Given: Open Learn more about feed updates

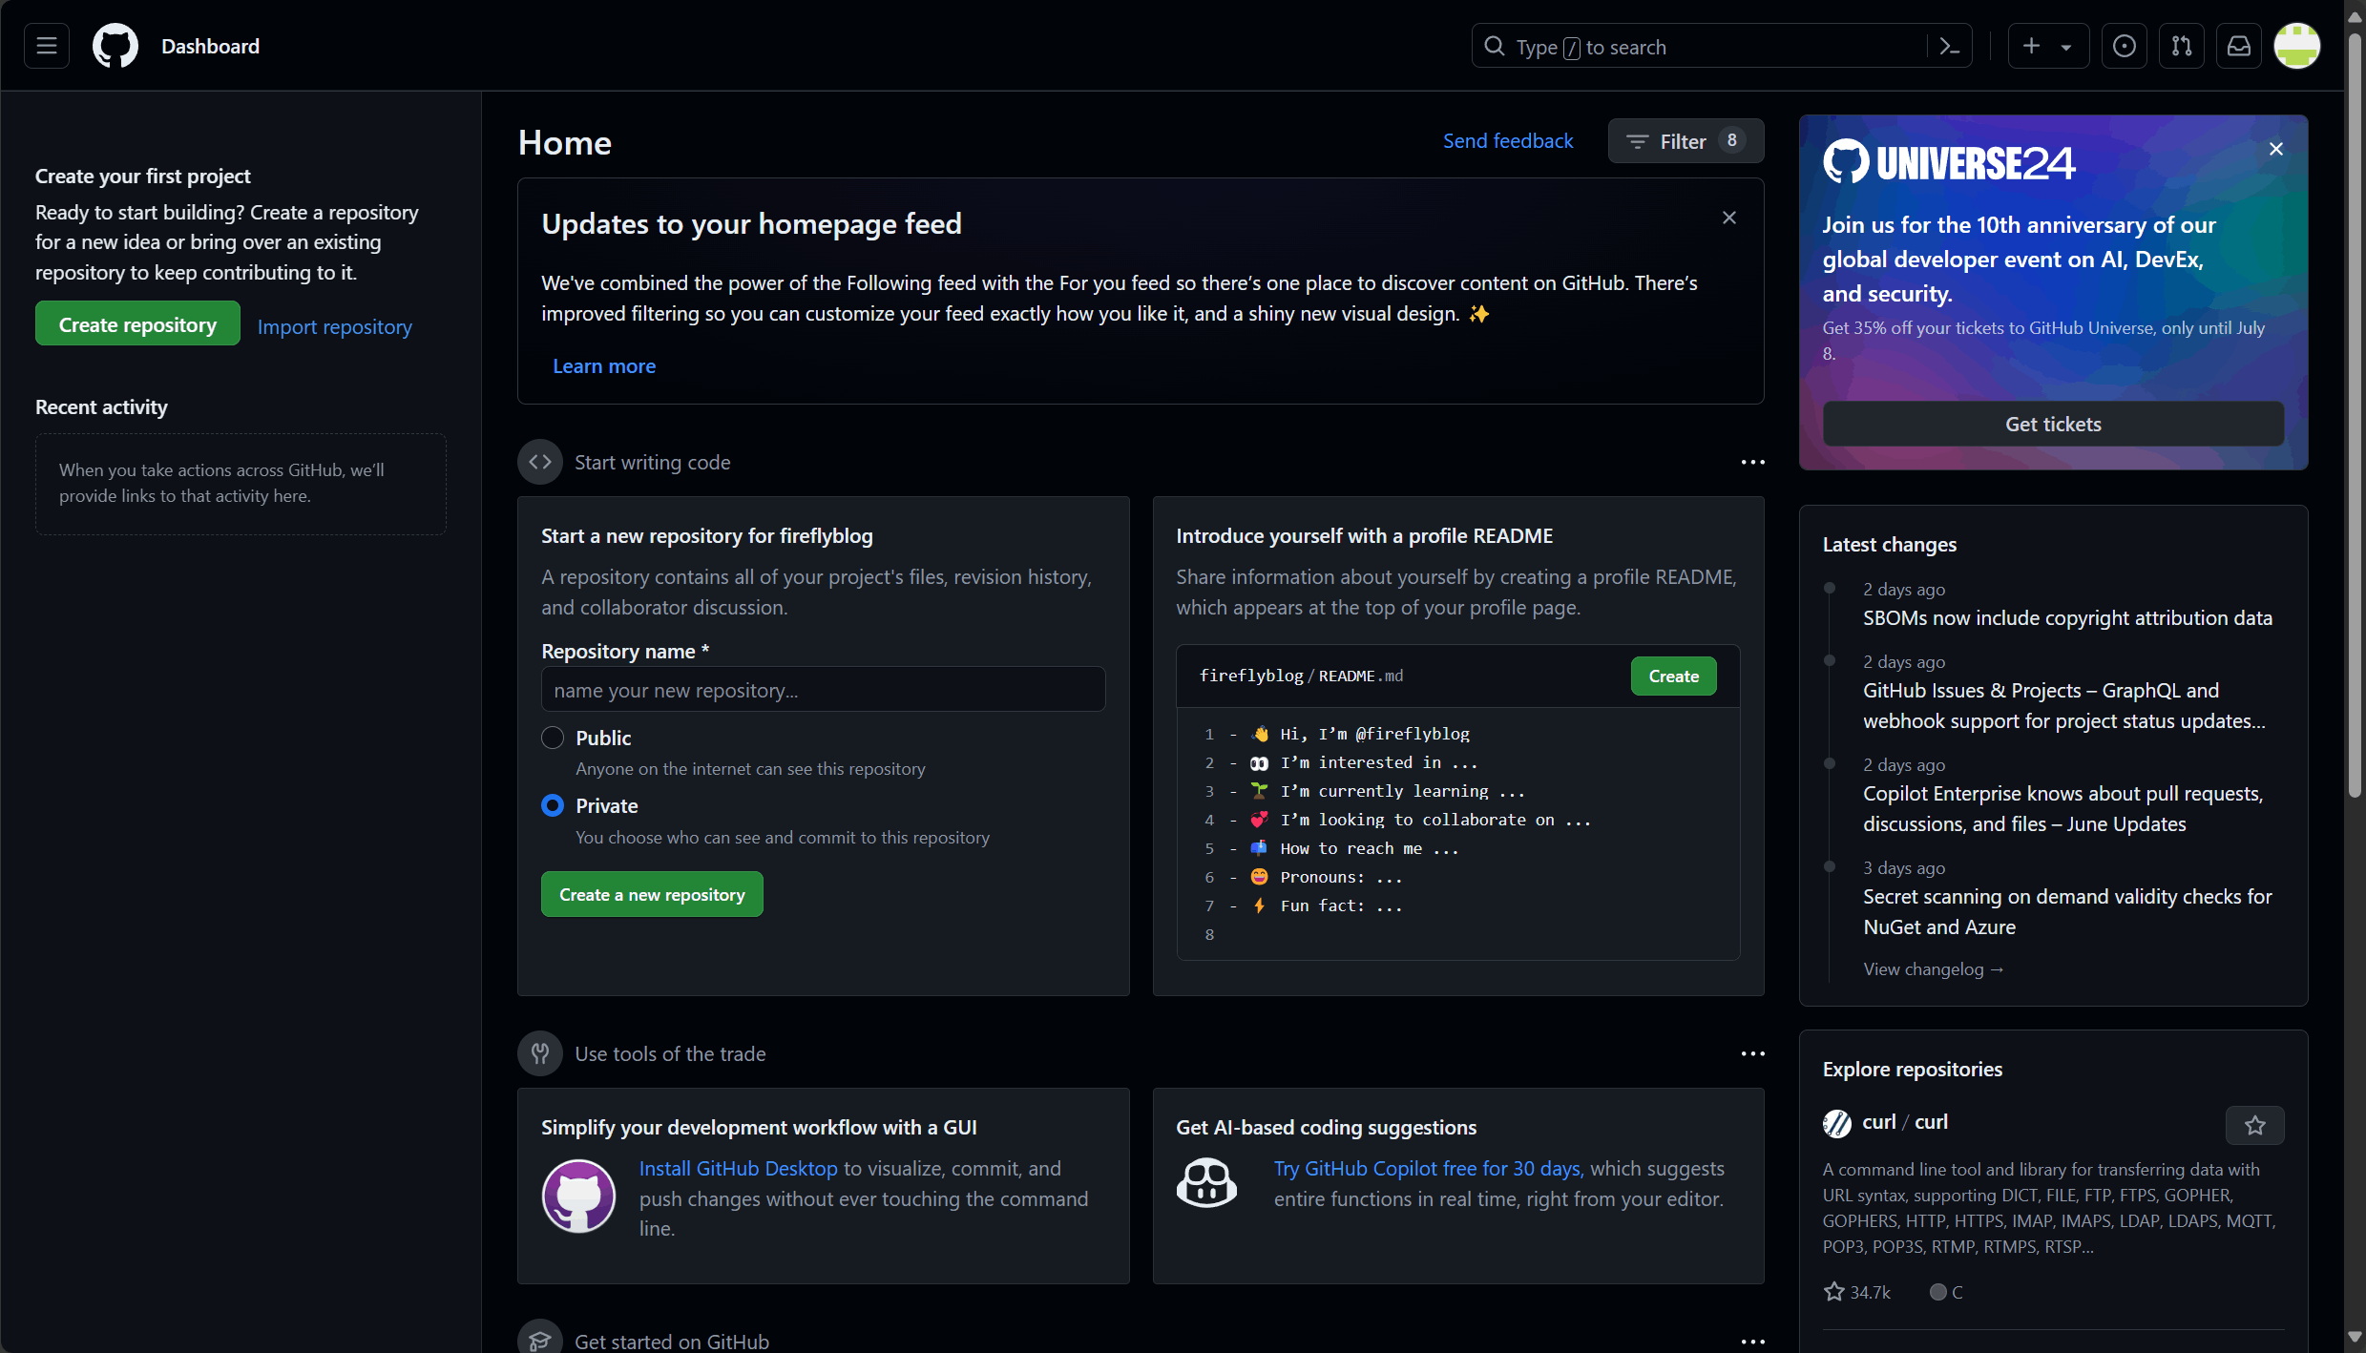Looking at the screenshot, I should tap(604, 365).
